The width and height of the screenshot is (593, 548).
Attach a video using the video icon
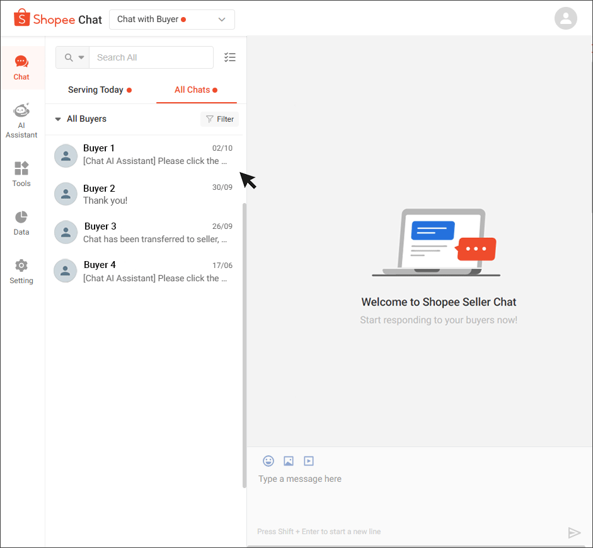coord(308,461)
